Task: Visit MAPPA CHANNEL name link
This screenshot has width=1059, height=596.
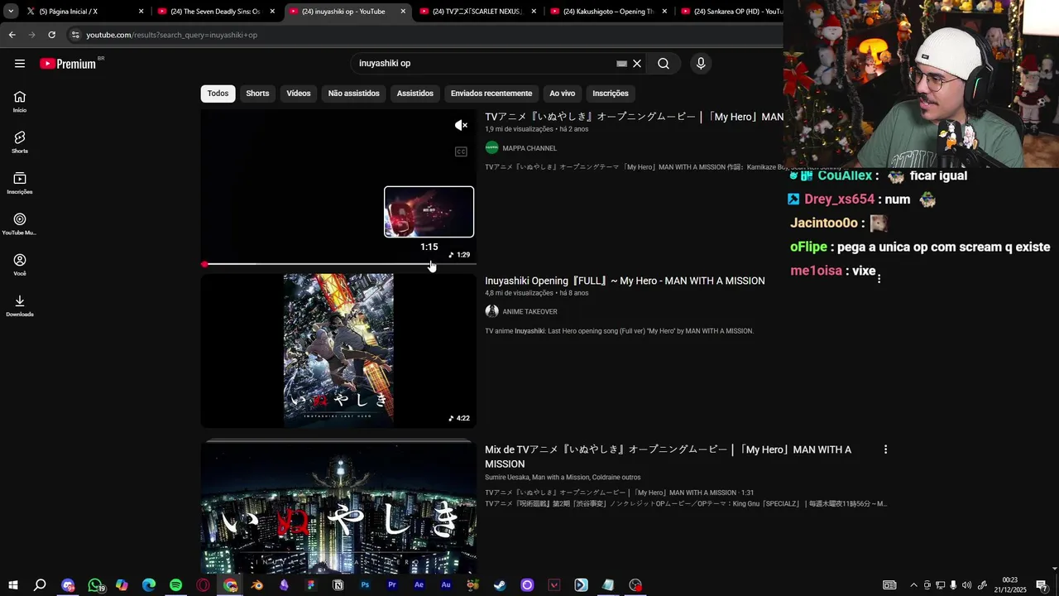Action: (529, 148)
